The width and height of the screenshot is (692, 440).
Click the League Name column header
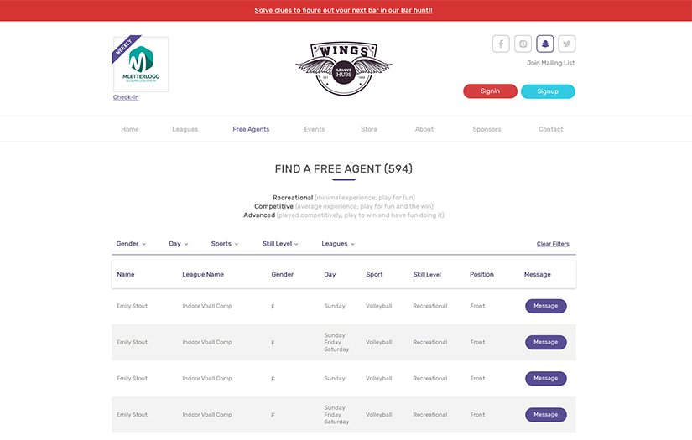pyautogui.click(x=203, y=274)
